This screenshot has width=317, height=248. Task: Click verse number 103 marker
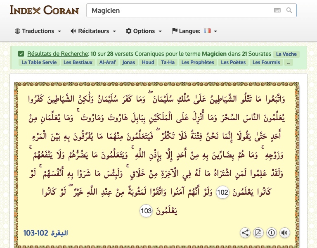point(146,211)
